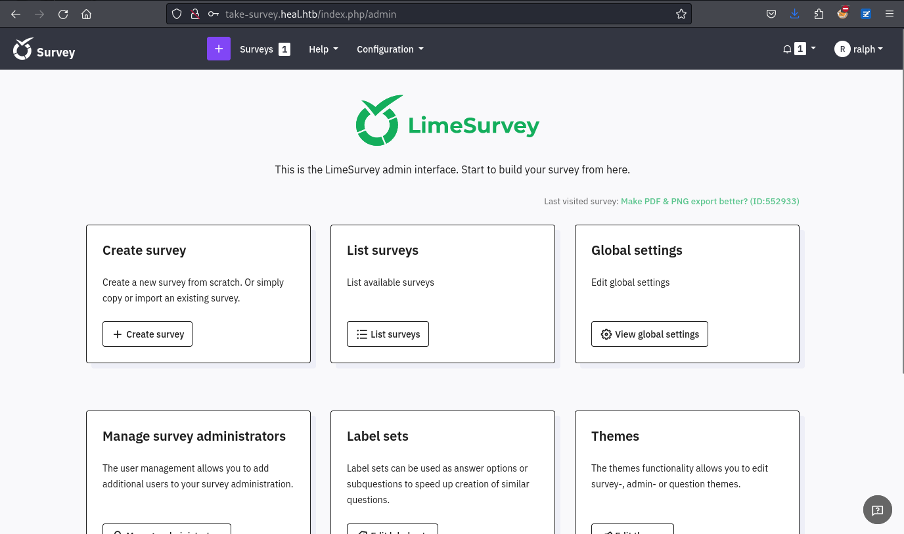Click the Create survey card heading
Viewport: 904px width, 534px height.
[x=145, y=250]
